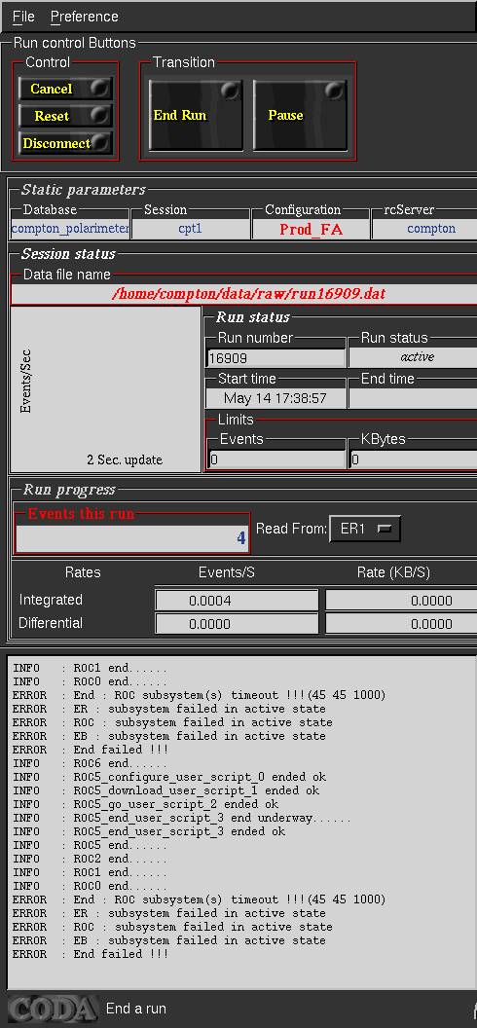Click the CODA logo in status bar
The width and height of the screenshot is (477, 1028).
pyautogui.click(x=54, y=1009)
